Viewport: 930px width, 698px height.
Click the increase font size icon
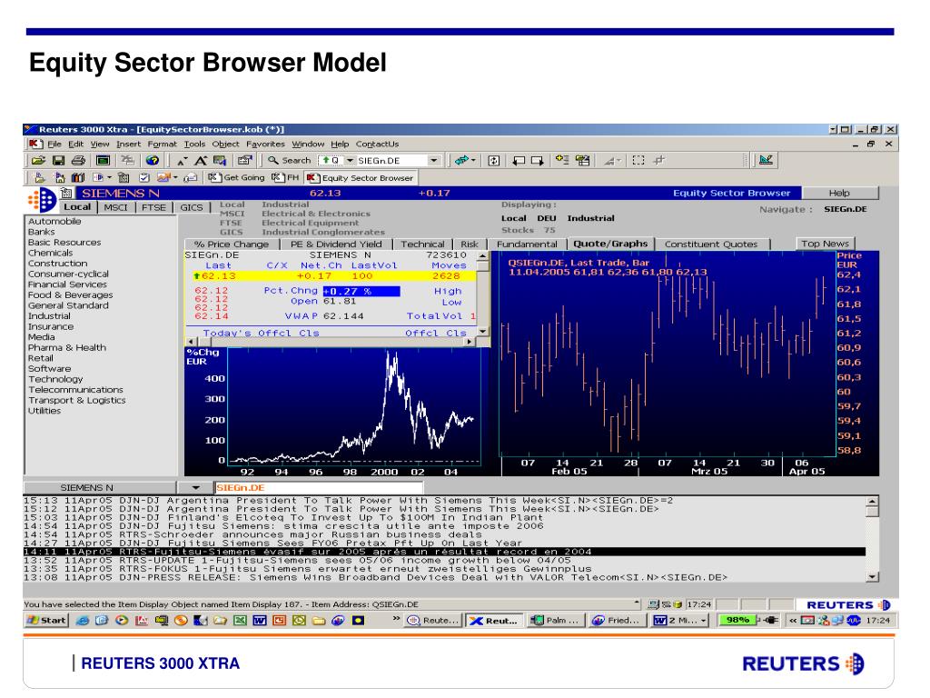click(201, 160)
